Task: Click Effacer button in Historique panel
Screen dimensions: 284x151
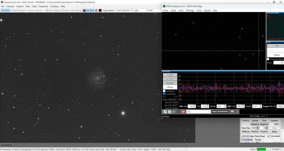Action: 170,87
